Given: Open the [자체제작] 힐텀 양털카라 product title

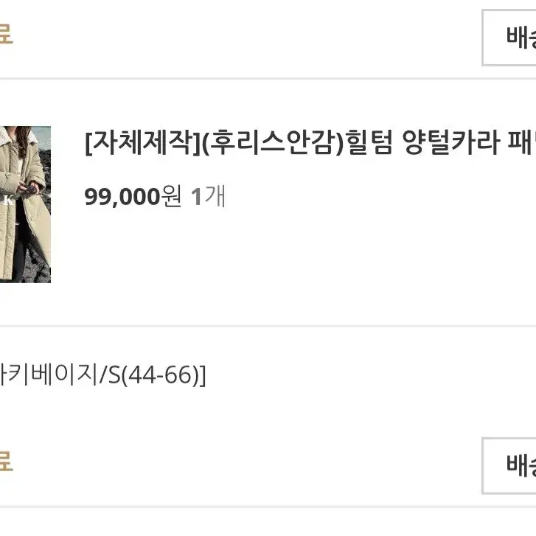Looking at the screenshot, I should click(310, 142).
